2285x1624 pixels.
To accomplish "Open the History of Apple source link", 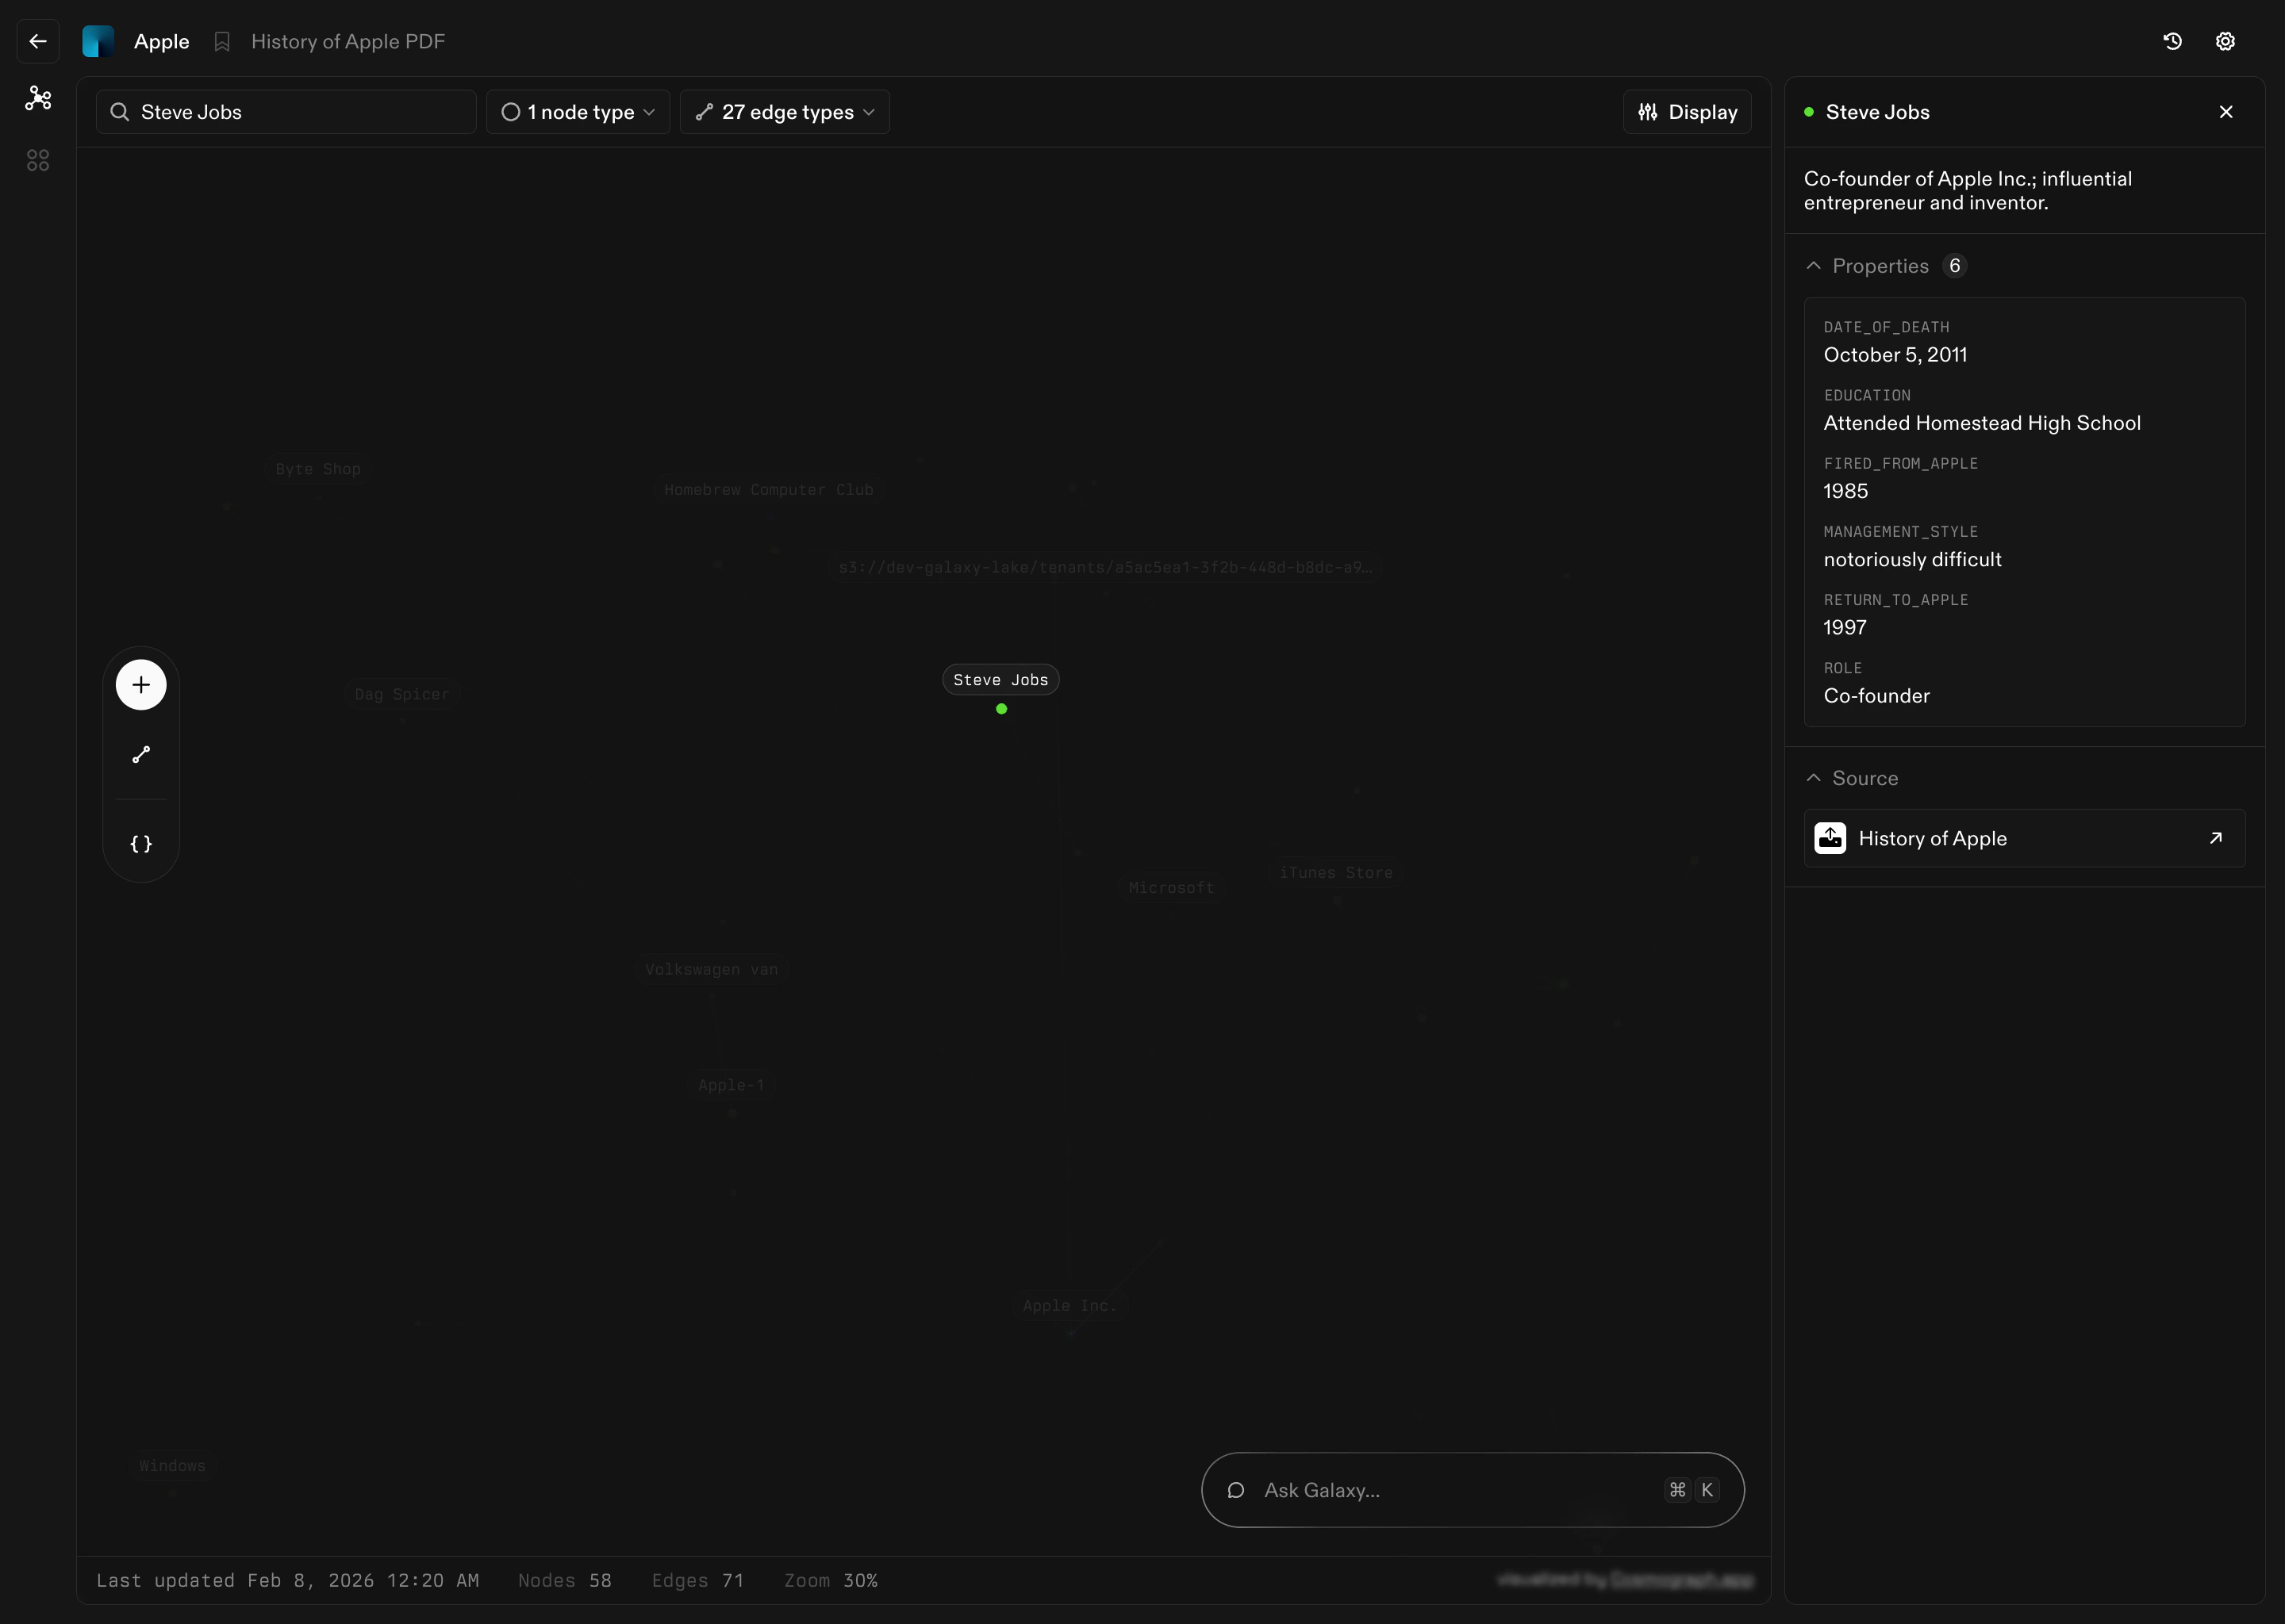I will pos(2024,838).
